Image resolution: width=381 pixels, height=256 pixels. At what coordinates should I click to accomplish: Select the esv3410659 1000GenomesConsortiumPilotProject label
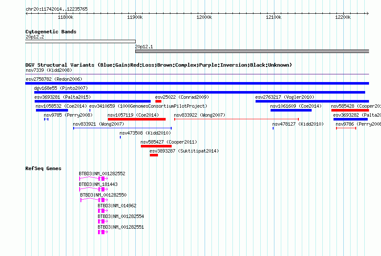click(x=148, y=106)
